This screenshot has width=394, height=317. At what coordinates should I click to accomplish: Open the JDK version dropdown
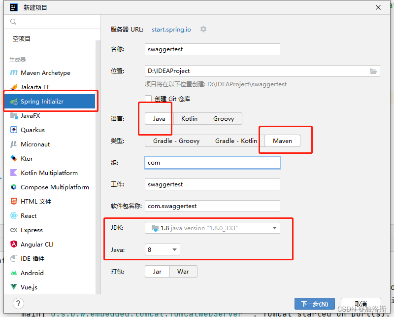[212, 228]
